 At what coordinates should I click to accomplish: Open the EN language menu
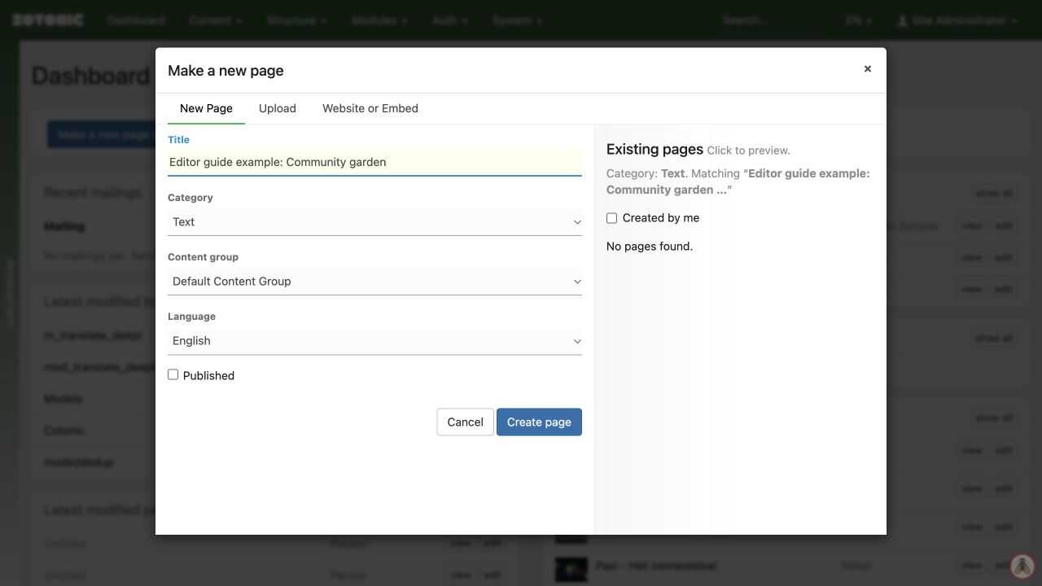858,20
